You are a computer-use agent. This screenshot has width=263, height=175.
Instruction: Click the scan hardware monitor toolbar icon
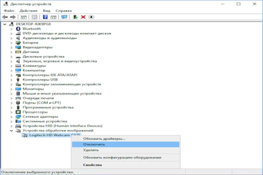[64, 17]
